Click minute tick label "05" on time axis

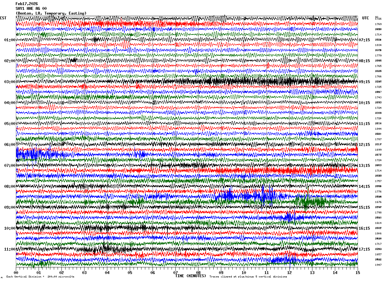click(130, 272)
